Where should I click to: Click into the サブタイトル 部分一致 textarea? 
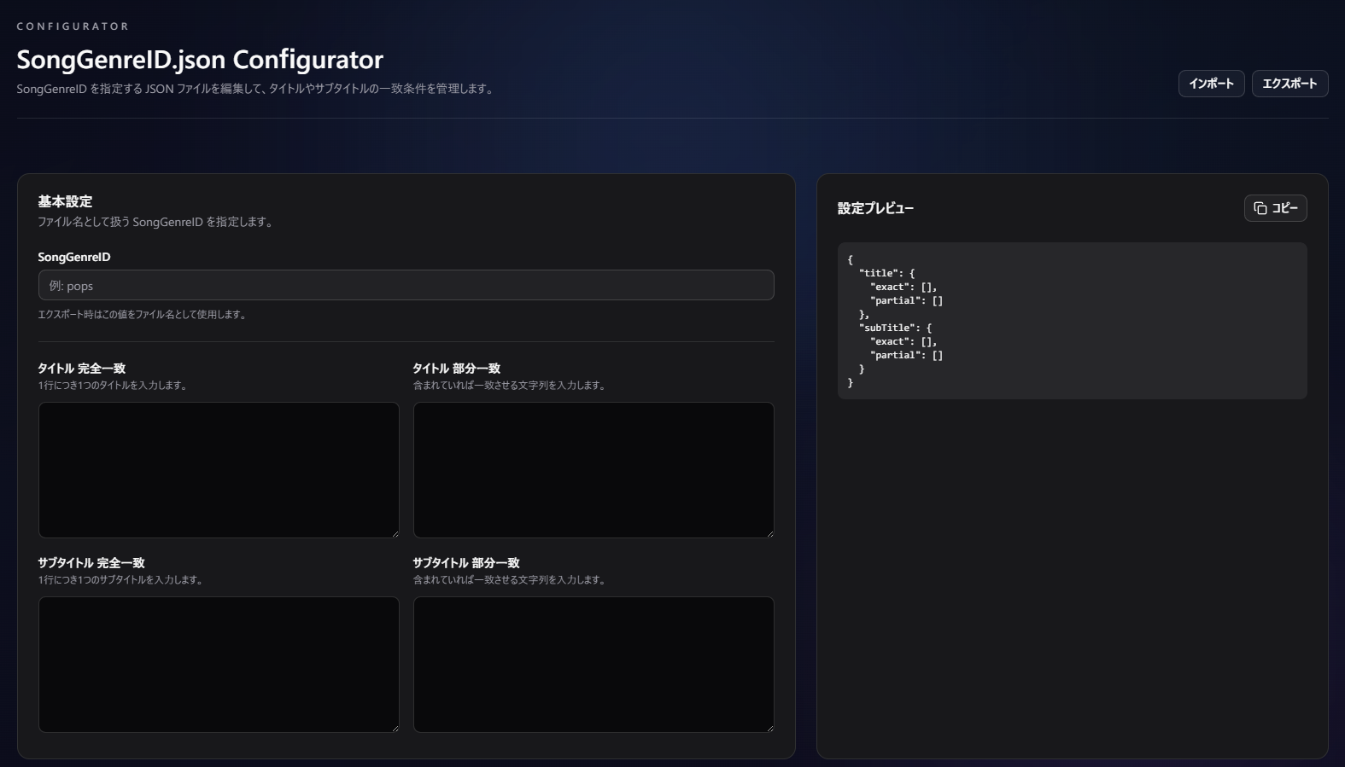pyautogui.click(x=594, y=665)
